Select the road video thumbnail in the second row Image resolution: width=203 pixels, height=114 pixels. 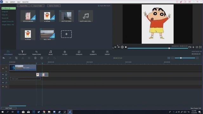click(47, 34)
